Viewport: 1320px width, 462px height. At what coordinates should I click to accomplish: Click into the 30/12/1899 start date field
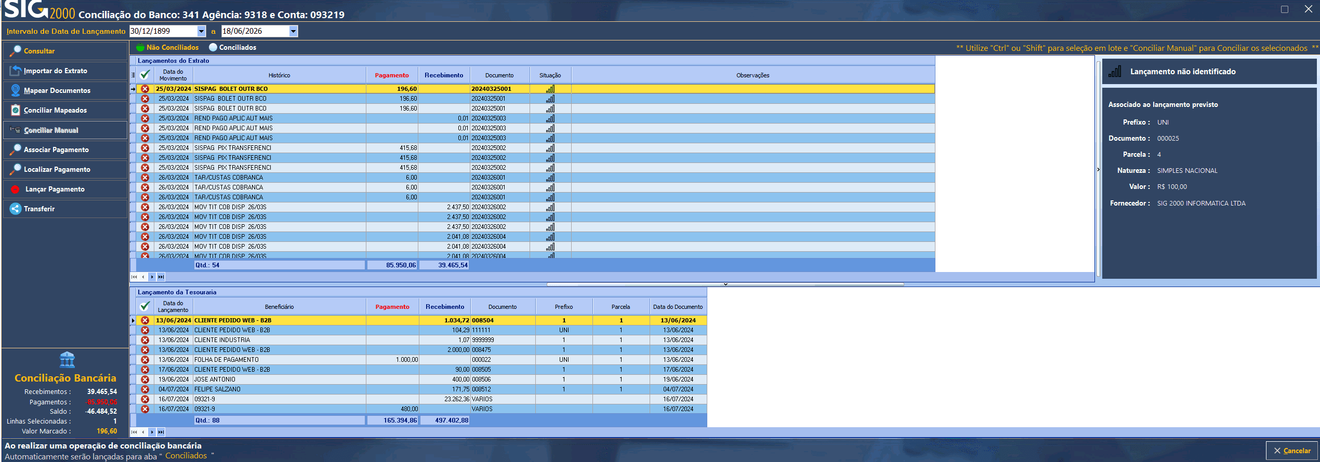(163, 31)
